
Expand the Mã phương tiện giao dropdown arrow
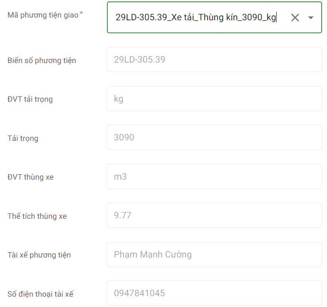point(311,18)
